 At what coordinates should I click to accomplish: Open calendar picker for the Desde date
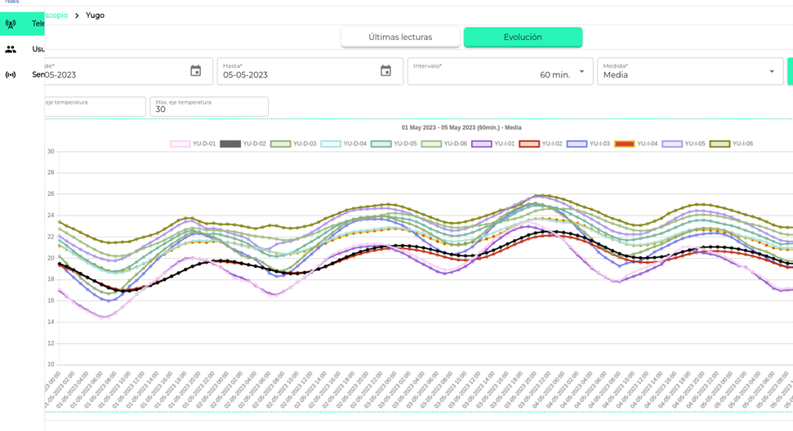click(196, 71)
